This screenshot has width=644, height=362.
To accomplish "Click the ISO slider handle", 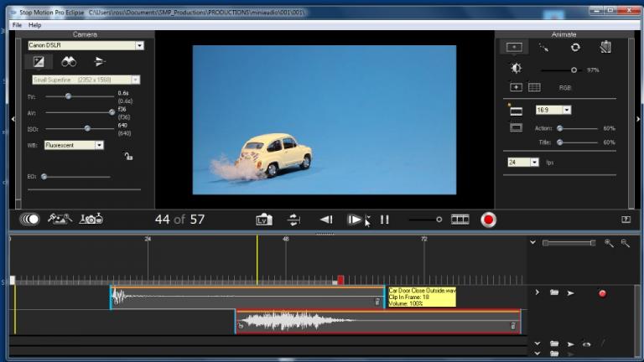I will (87, 129).
